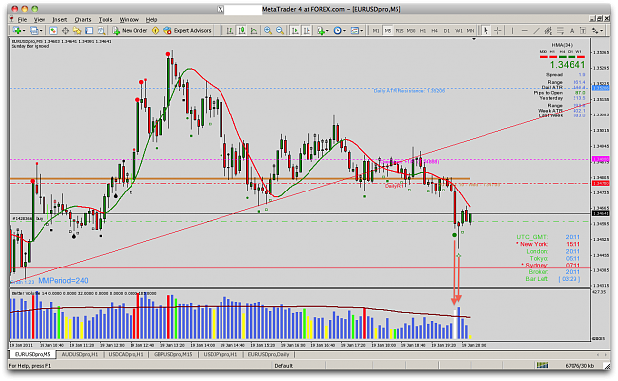Open the Window menu
This screenshot has height=381, width=618.
tap(130, 20)
